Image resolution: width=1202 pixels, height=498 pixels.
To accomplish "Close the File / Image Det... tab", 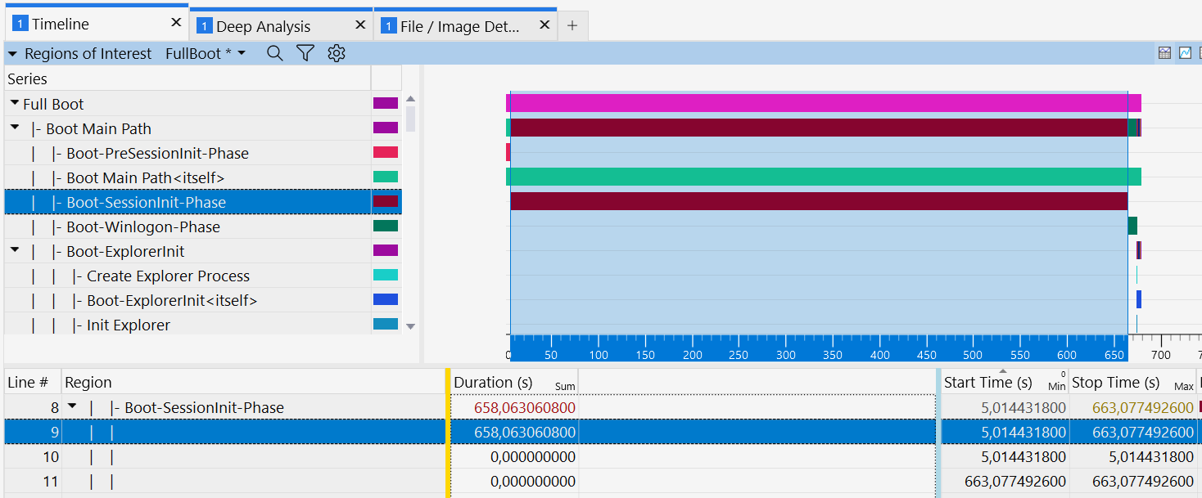I will pyautogui.click(x=545, y=25).
